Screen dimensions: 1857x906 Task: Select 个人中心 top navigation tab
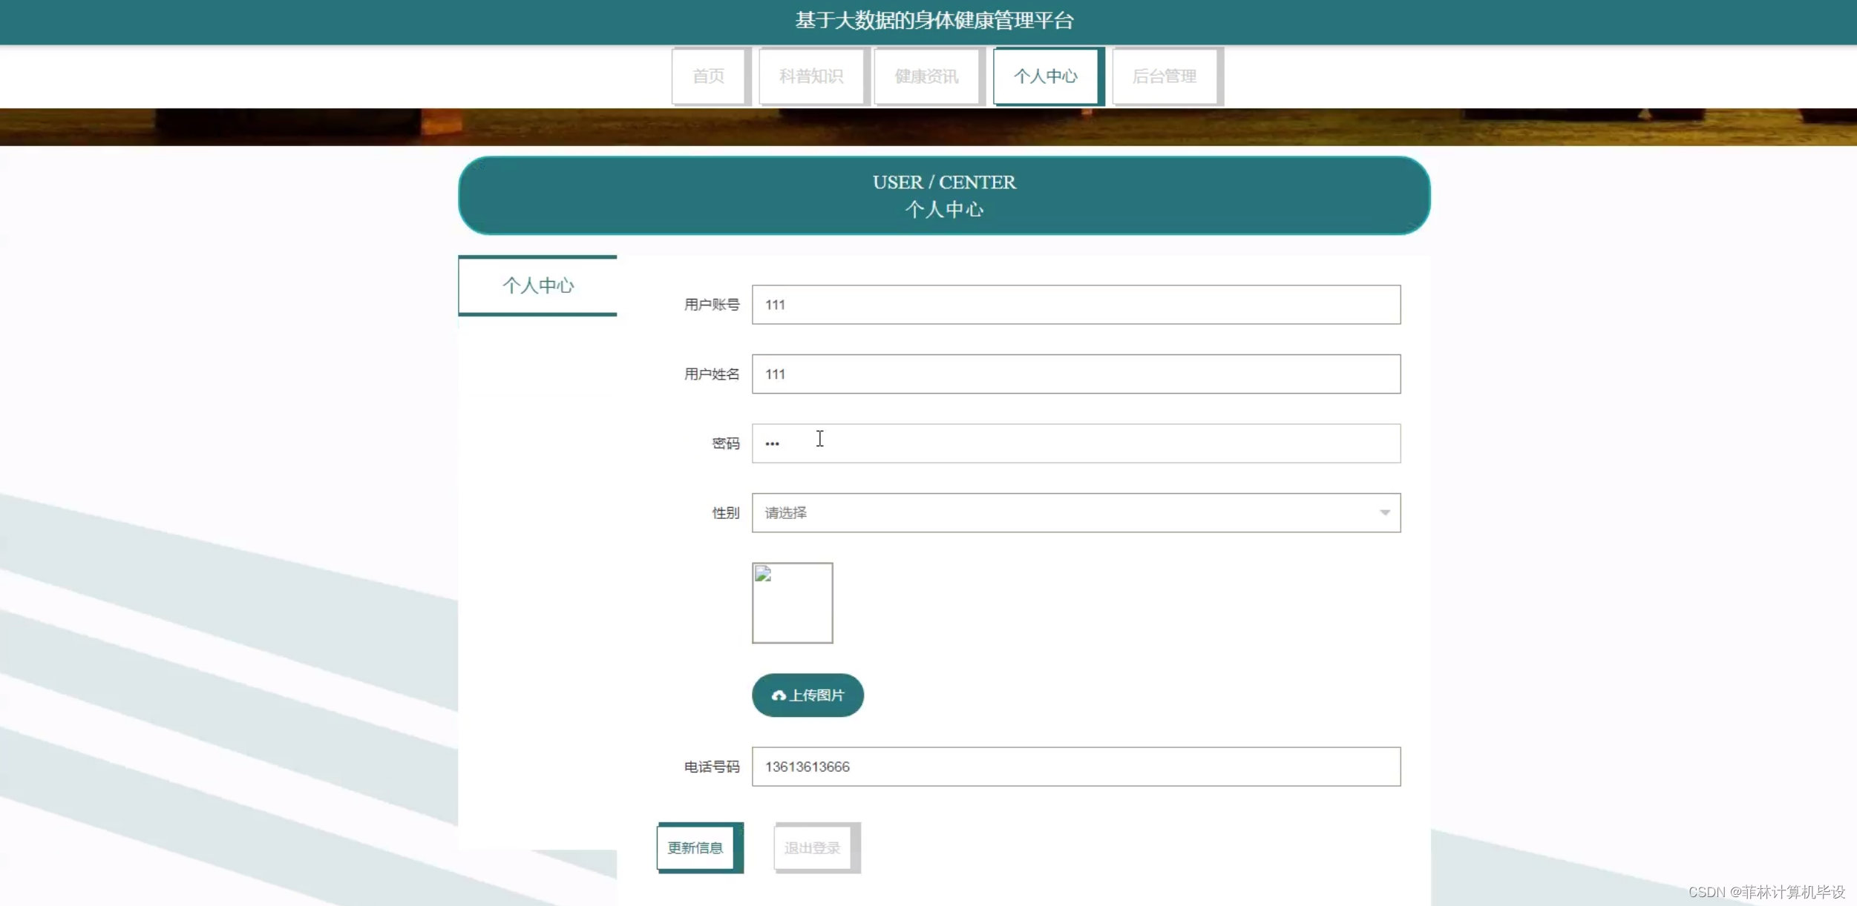[1046, 76]
